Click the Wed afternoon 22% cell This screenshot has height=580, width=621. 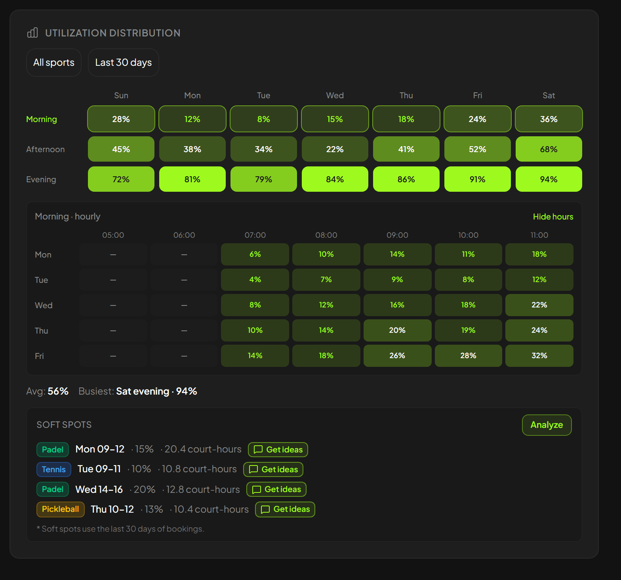pyautogui.click(x=335, y=149)
